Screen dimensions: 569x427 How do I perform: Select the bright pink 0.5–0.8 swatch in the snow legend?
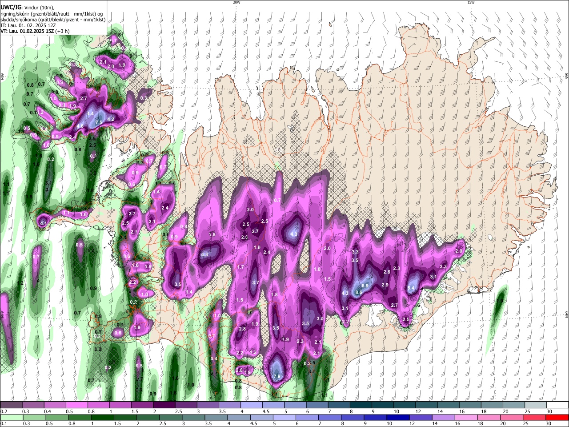coord(76,405)
